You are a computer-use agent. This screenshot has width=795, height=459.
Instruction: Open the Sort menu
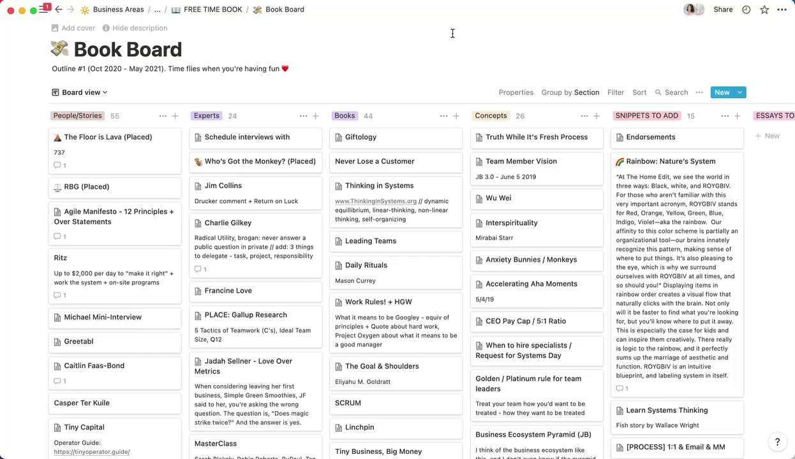pos(639,92)
